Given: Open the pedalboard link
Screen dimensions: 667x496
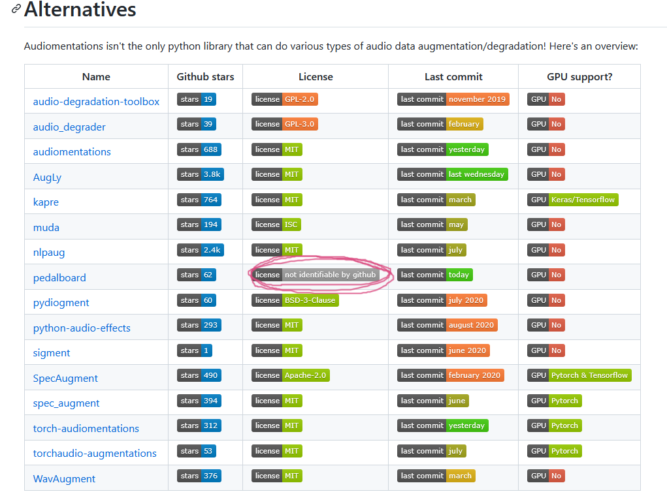Looking at the screenshot, I should tap(59, 277).
